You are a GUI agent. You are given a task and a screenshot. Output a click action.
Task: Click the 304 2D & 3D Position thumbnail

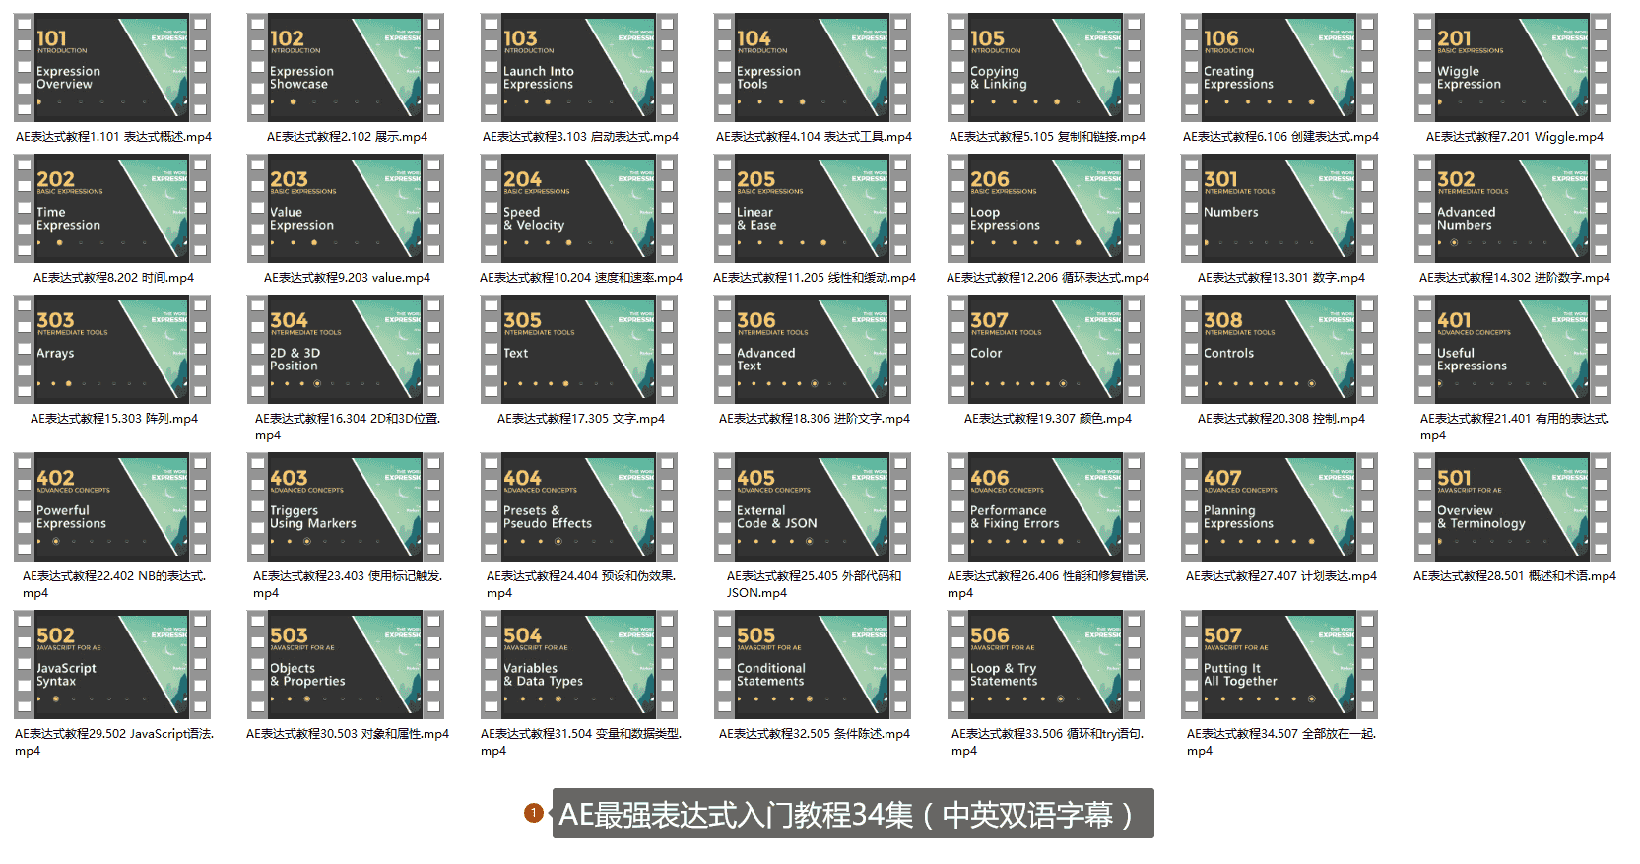tap(346, 350)
